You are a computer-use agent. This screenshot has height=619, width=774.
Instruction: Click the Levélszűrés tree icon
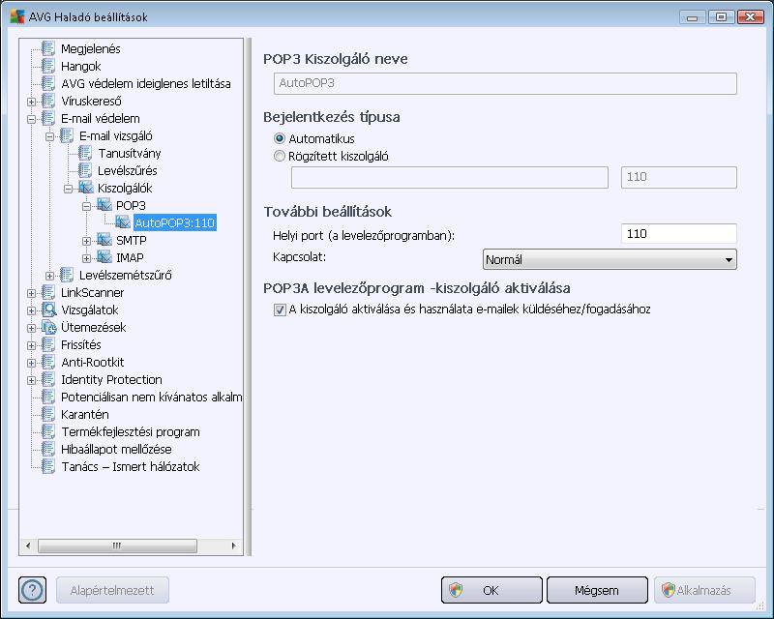pyautogui.click(x=85, y=170)
